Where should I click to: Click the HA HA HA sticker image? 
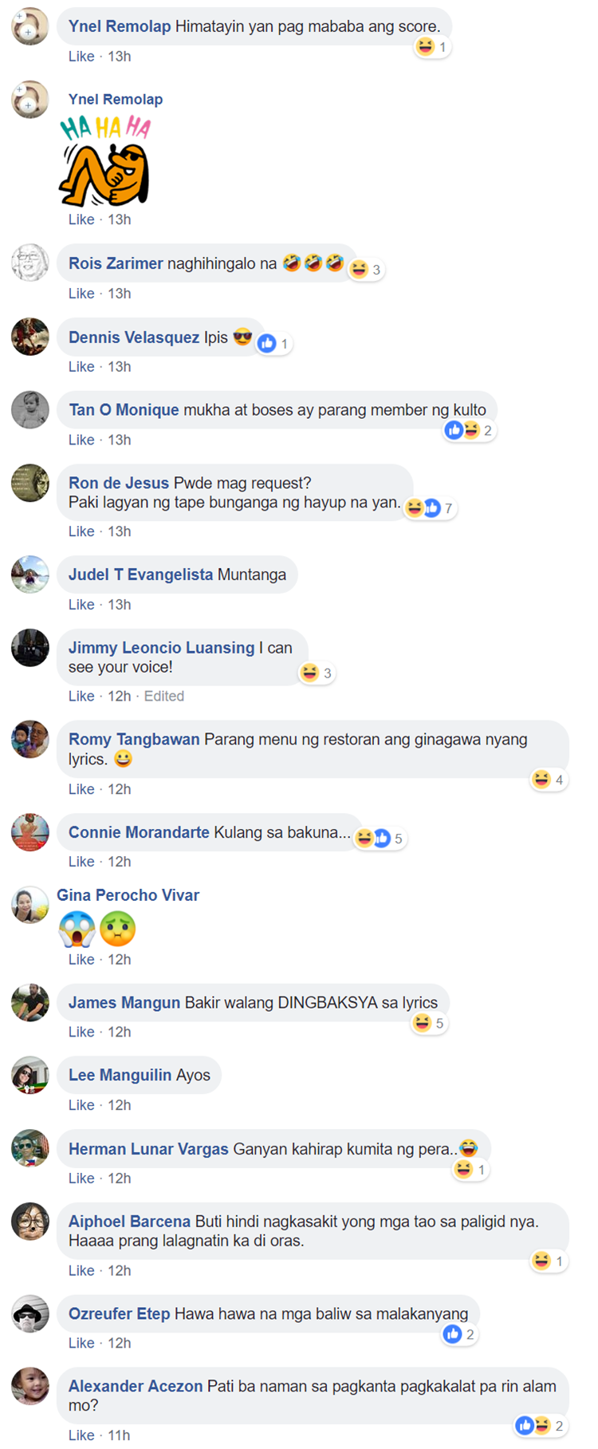105,161
